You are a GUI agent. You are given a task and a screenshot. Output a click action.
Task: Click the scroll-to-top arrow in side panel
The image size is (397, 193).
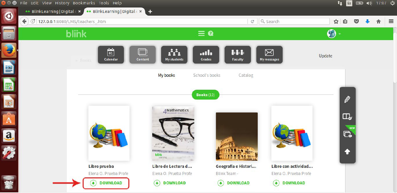[x=347, y=152]
